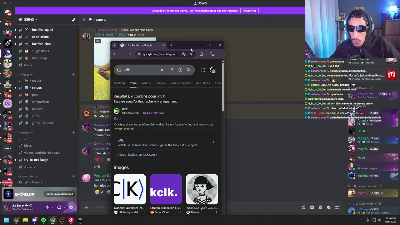This screenshot has width=400, height=225.
Task: Click Gagne une récompense button
Action: click(x=59, y=194)
